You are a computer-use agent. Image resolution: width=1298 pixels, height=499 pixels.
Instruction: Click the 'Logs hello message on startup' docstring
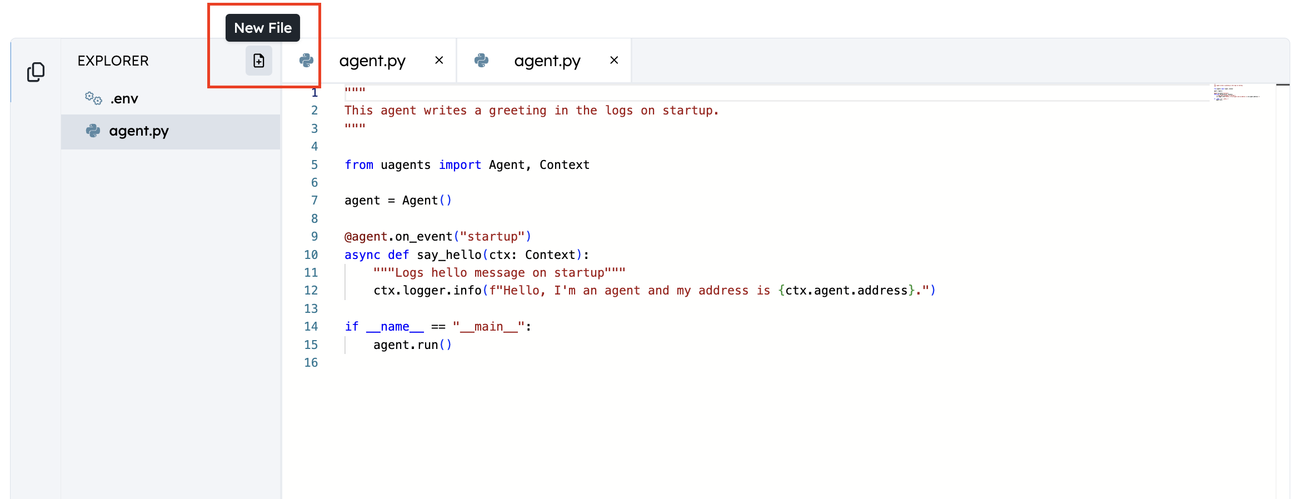pos(500,273)
